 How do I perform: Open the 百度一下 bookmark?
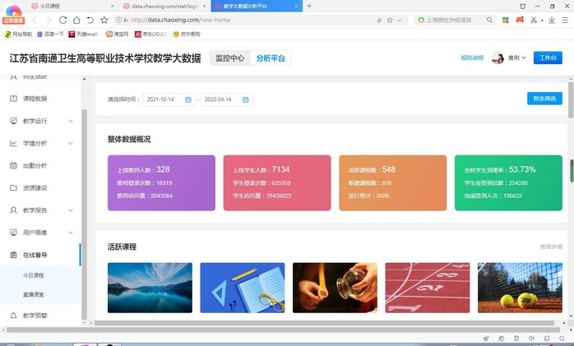(50, 34)
